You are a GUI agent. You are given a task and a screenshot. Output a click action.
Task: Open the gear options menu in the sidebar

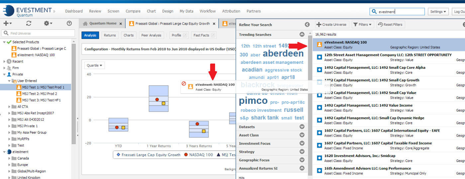coord(48,23)
